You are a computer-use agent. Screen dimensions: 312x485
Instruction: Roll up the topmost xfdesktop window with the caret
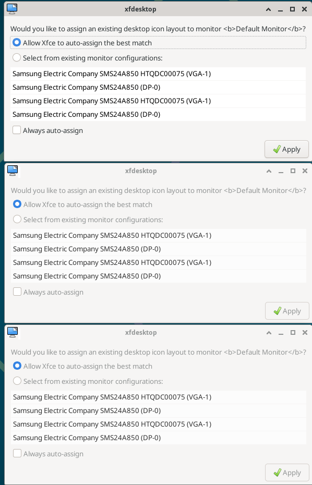click(268, 9)
